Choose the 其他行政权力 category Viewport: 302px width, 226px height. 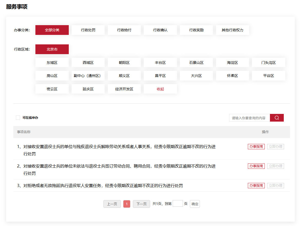tap(232, 30)
